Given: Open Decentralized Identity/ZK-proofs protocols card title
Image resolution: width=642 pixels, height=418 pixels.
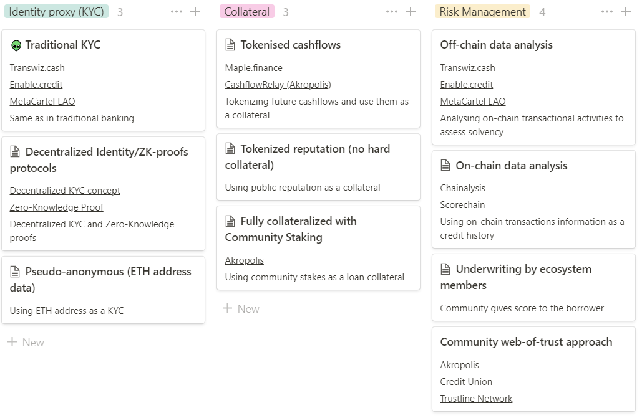Looking at the screenshot, I should (x=99, y=160).
